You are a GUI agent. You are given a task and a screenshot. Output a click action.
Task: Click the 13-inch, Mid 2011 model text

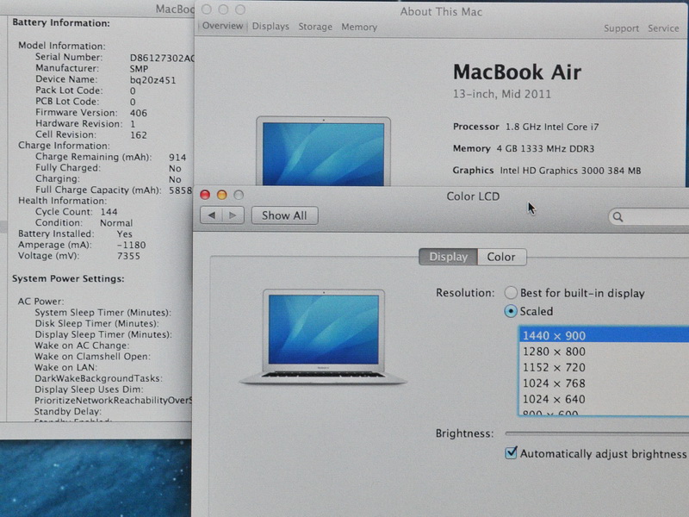click(502, 94)
